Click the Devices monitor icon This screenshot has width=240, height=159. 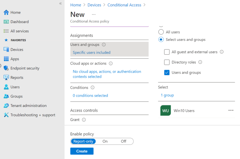point(6,50)
